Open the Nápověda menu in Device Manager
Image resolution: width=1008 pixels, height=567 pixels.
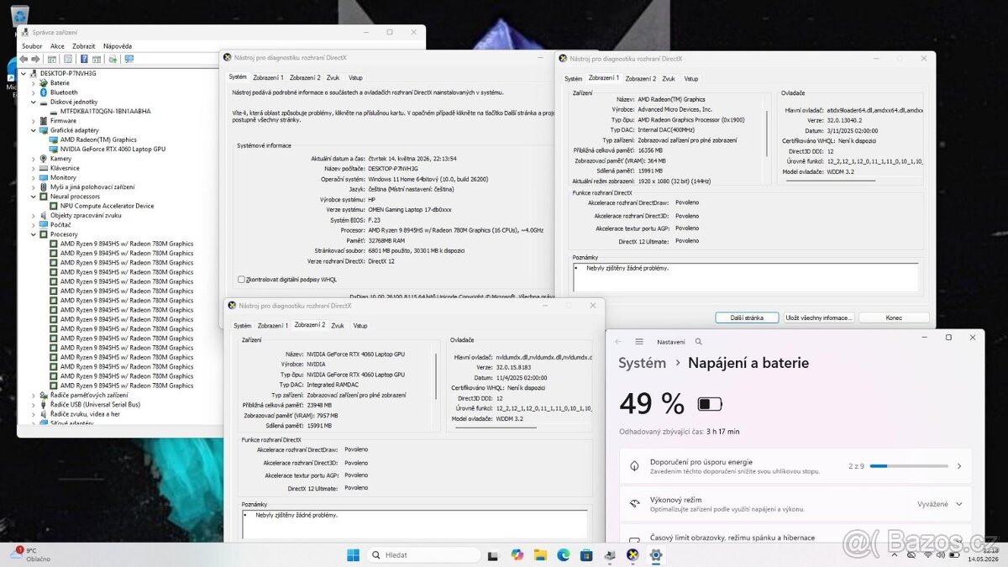118,46
